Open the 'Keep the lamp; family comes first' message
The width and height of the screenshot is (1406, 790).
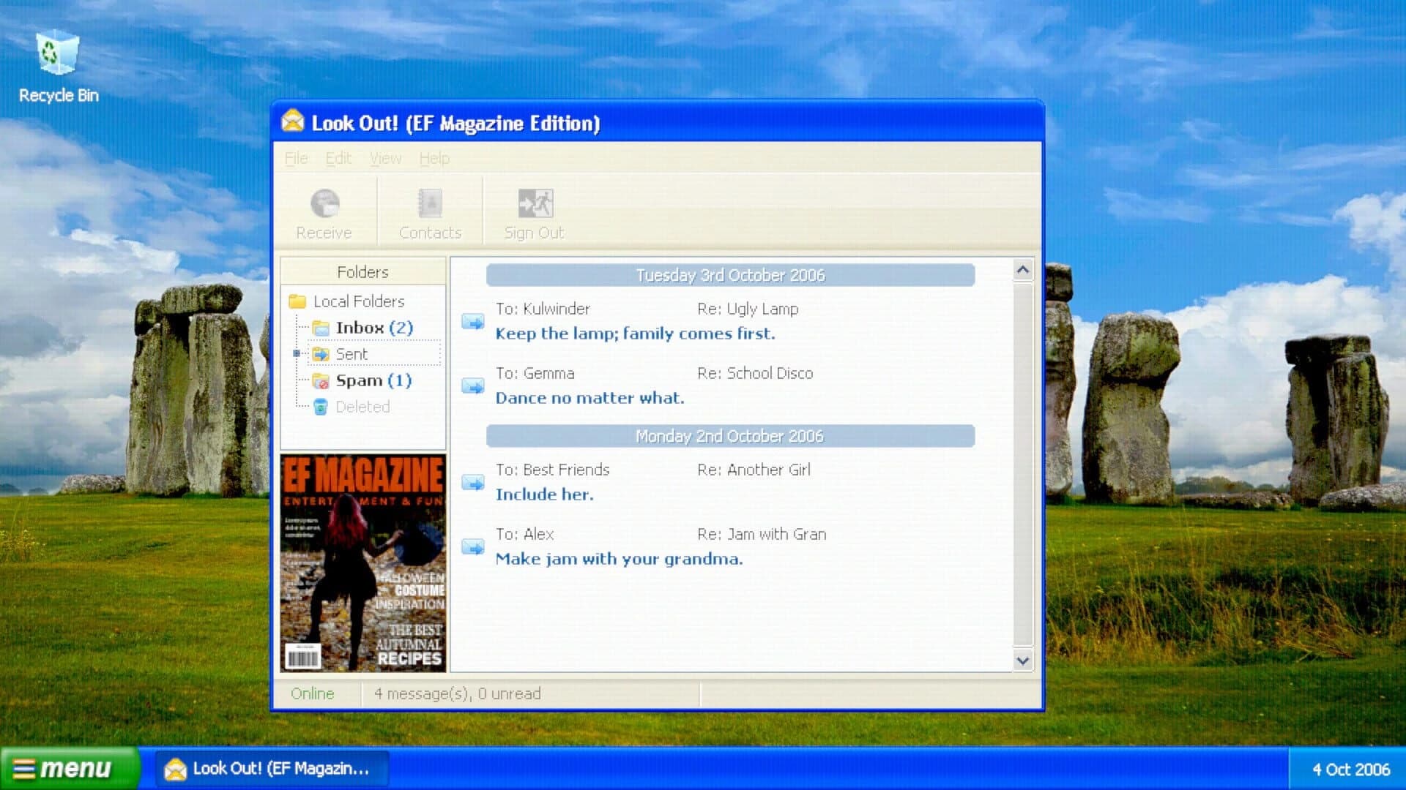point(635,334)
